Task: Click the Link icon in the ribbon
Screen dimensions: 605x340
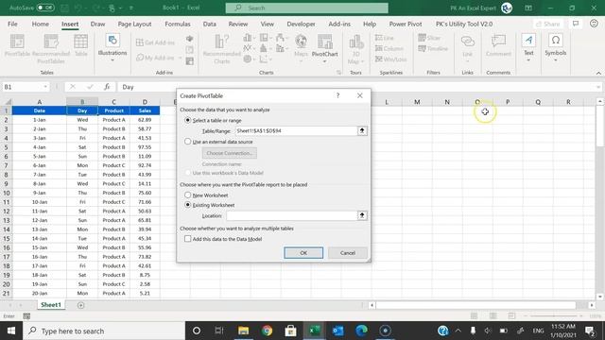Action: point(467,48)
